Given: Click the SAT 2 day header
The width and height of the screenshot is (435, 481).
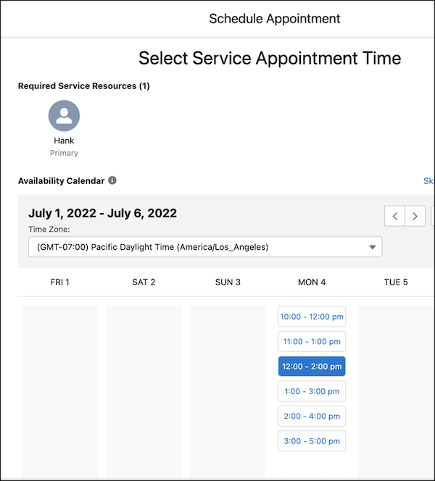Looking at the screenshot, I should click(144, 282).
